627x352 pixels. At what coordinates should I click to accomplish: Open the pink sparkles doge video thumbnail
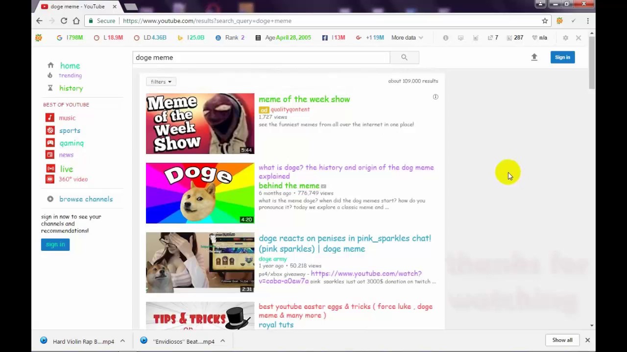point(200,263)
